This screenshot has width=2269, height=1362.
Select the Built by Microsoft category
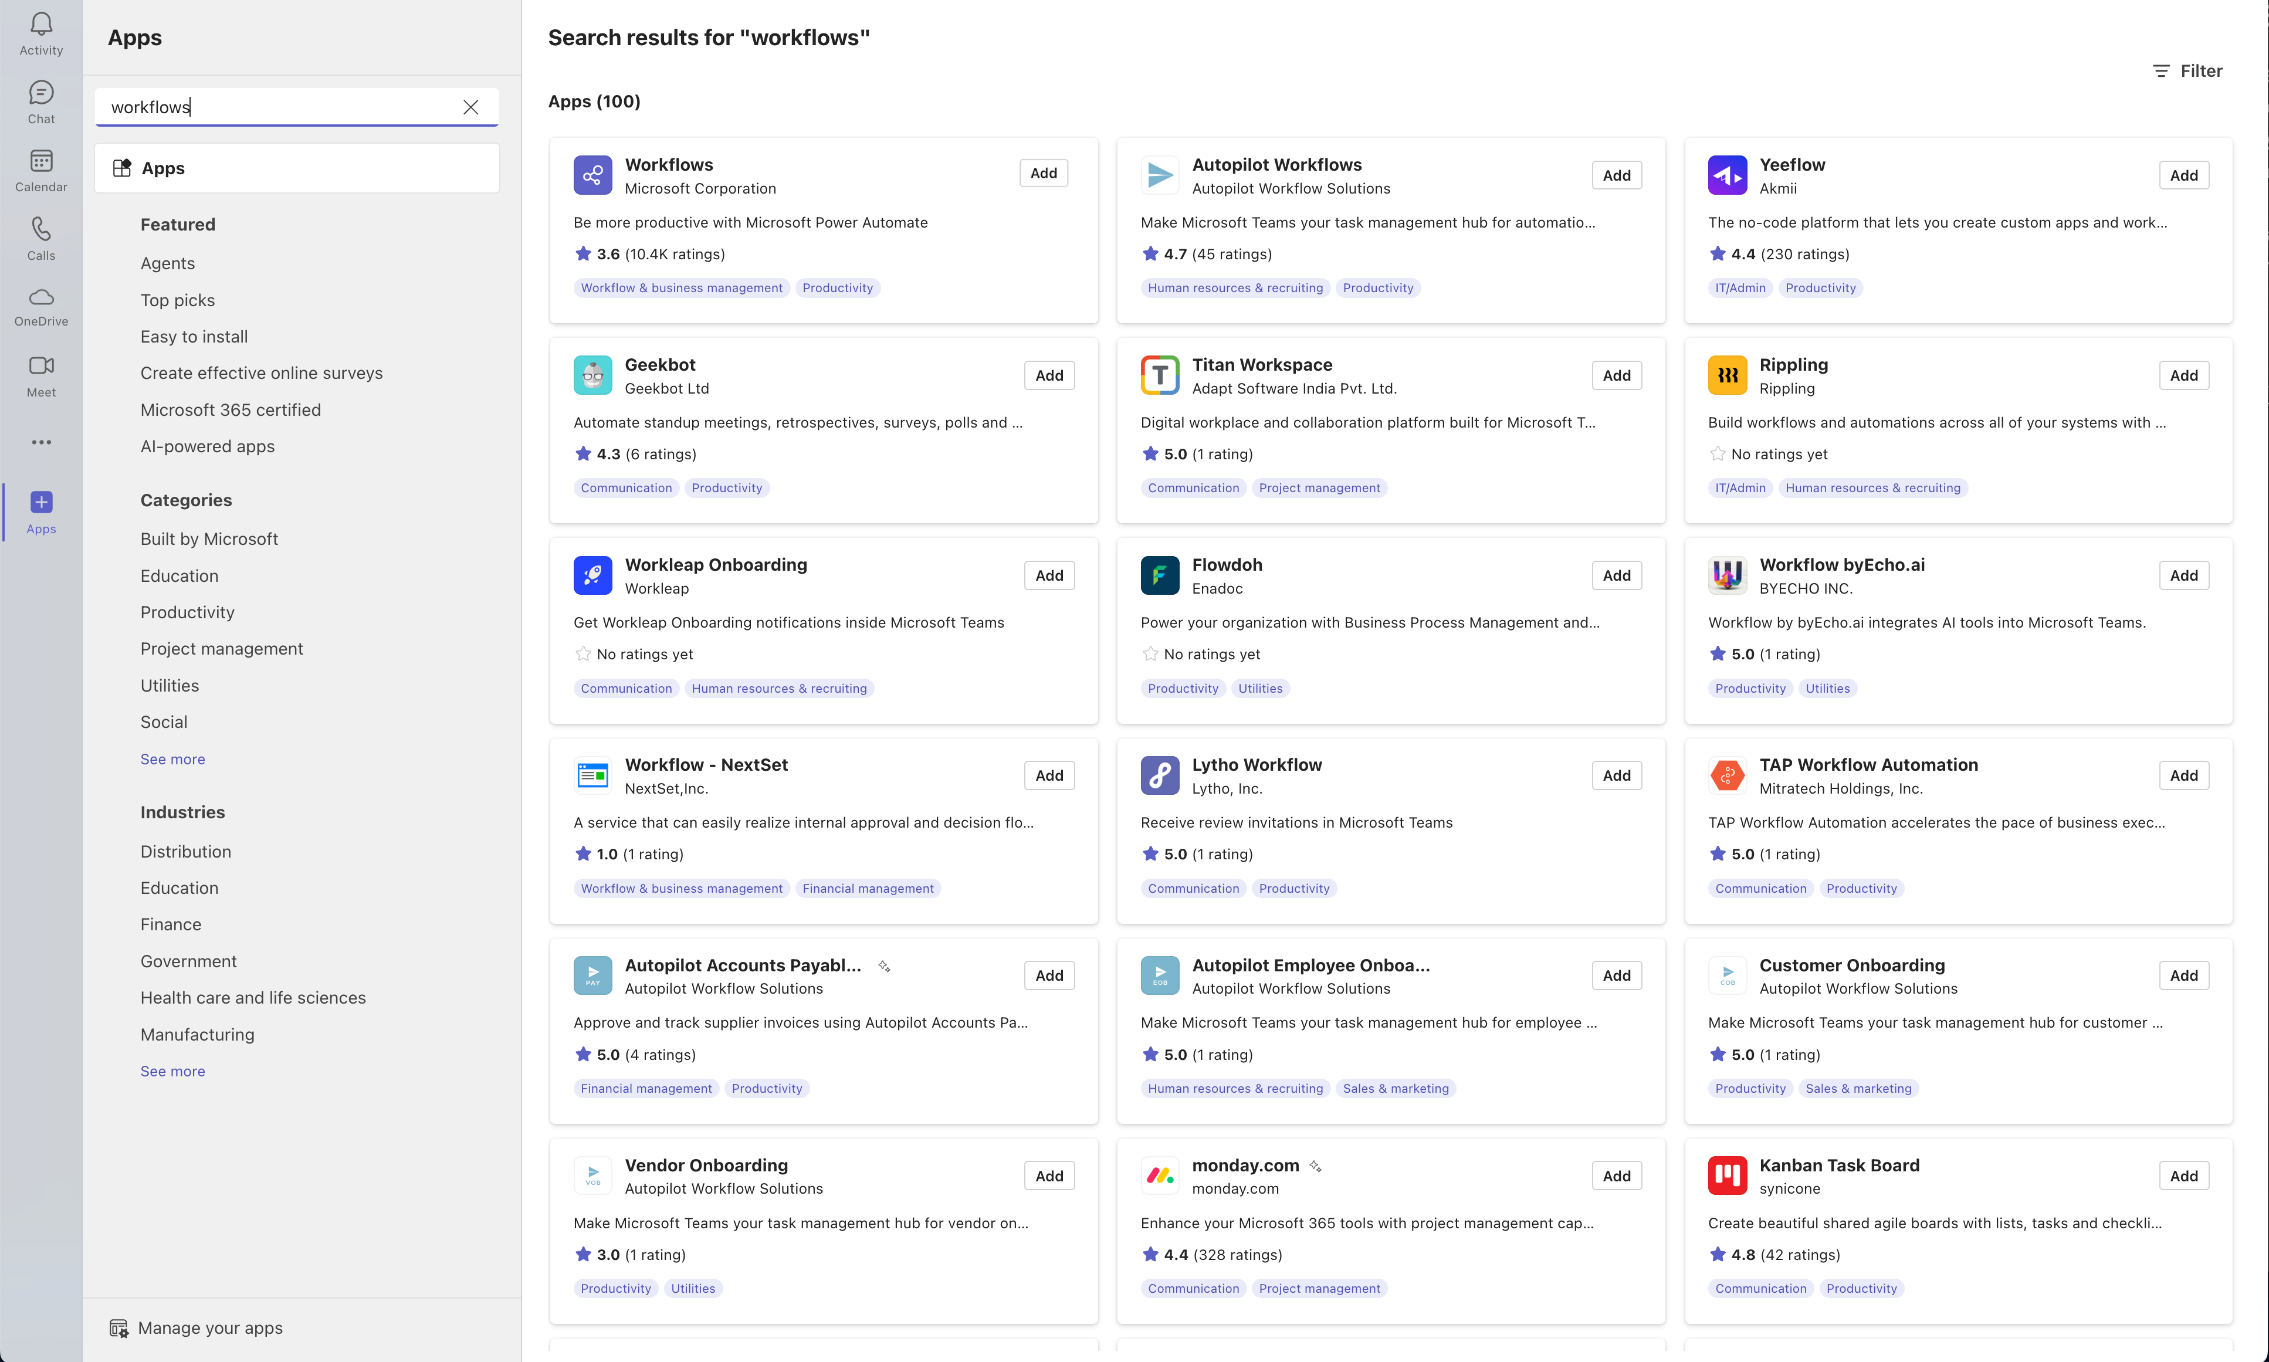[x=209, y=538]
